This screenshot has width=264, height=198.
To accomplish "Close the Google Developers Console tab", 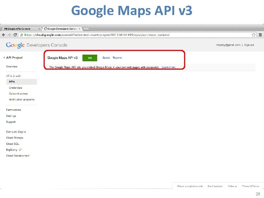I will click(x=79, y=29).
